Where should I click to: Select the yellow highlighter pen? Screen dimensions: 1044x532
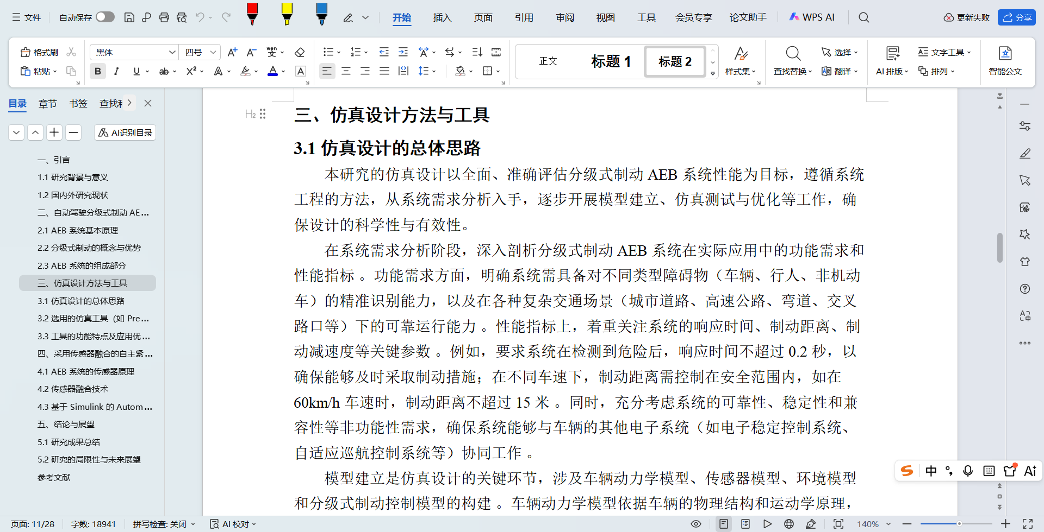click(287, 14)
